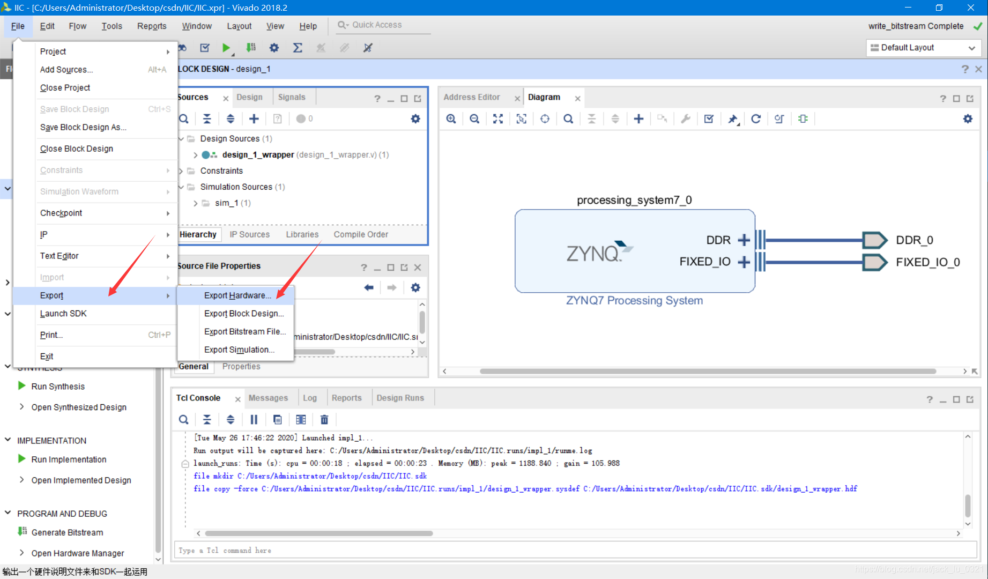Expand Open Synthesized Design

click(21, 407)
